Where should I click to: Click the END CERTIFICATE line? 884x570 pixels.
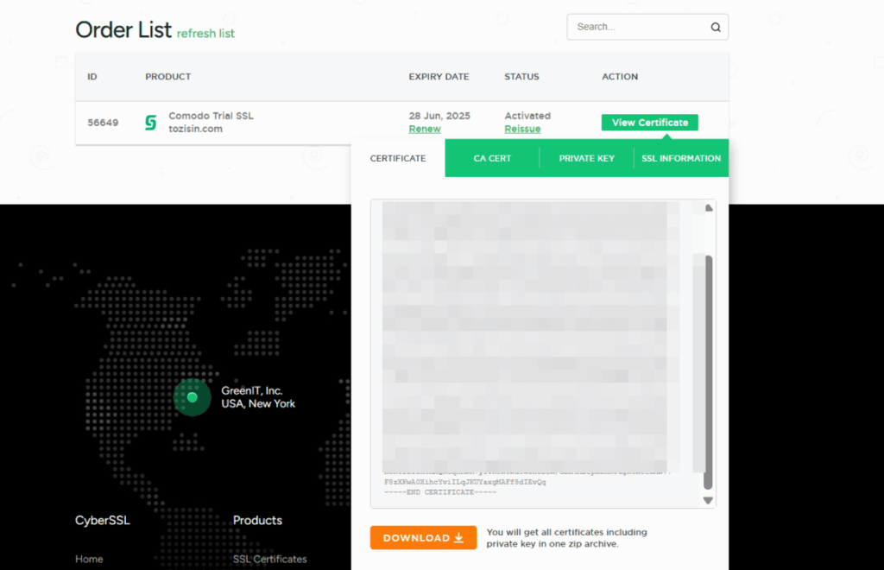(440, 492)
